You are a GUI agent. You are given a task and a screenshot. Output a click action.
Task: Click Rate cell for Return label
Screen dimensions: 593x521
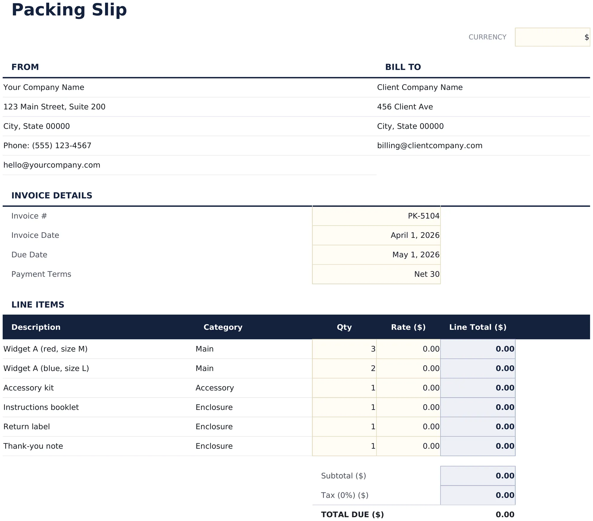click(x=408, y=427)
